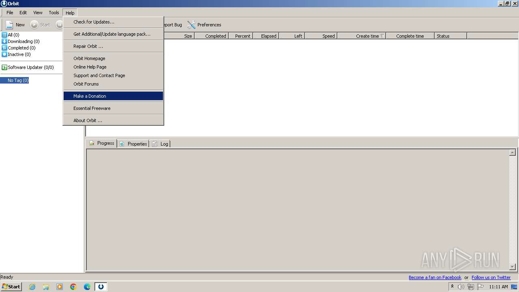
Task: Click the progress panel scroll down arrow
Action: [513, 267]
